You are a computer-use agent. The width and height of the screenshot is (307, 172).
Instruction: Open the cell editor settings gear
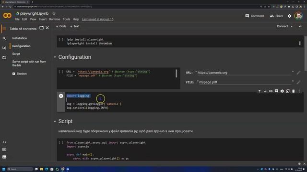(282, 91)
